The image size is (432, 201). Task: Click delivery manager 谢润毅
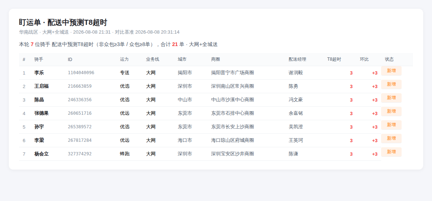(x=295, y=73)
